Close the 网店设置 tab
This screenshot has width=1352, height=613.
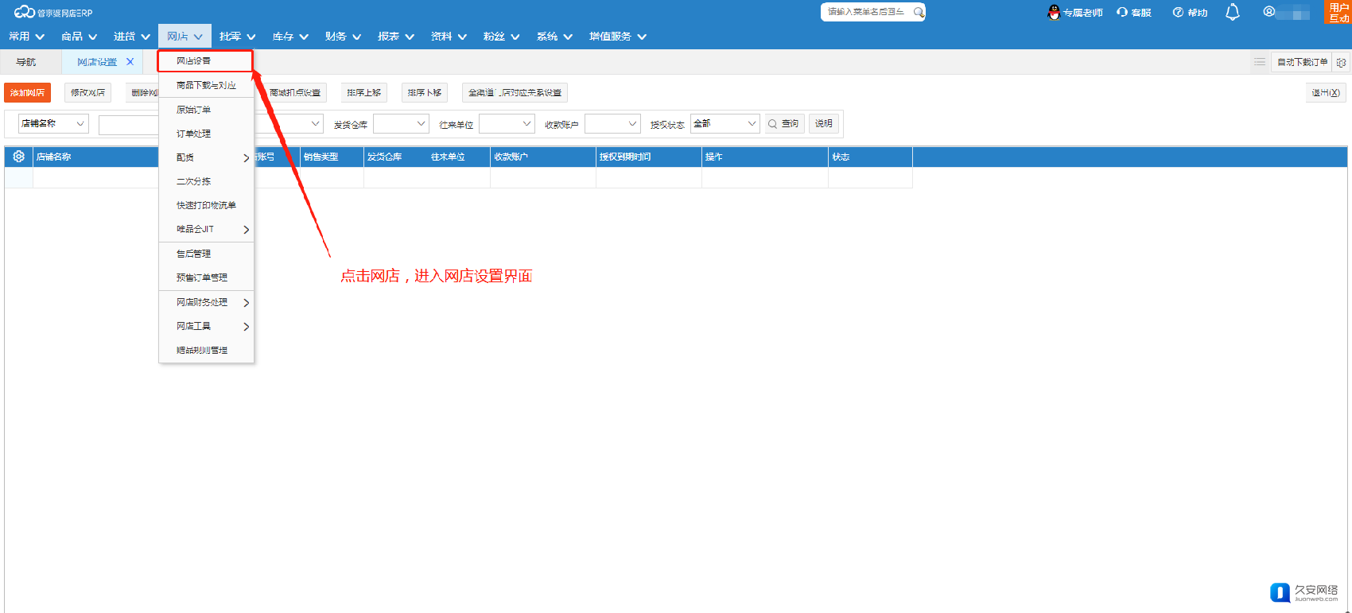click(130, 62)
